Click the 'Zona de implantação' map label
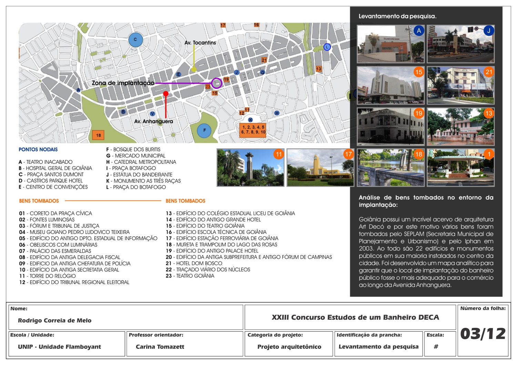 tap(123, 83)
